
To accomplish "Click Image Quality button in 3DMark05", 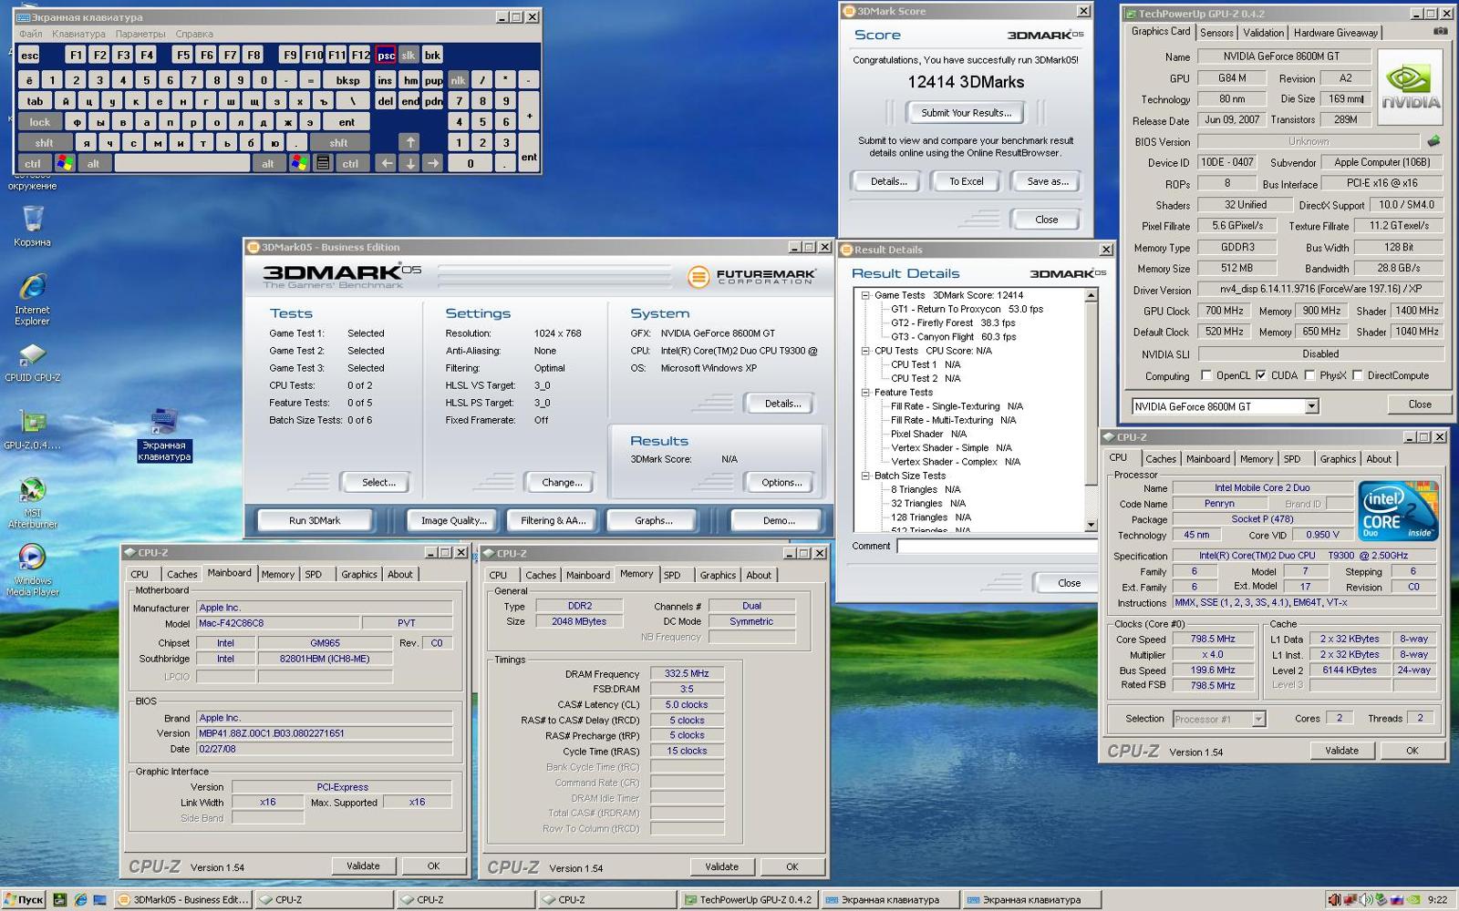I will 453,520.
